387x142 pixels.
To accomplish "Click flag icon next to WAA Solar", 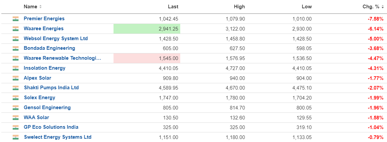I will coord(16,117).
